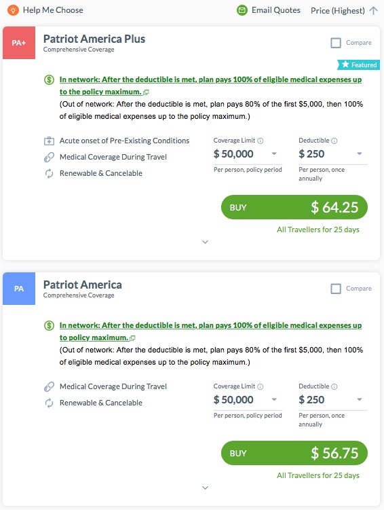
Task: Check Compare for Patriot America Plus
Action: (336, 43)
